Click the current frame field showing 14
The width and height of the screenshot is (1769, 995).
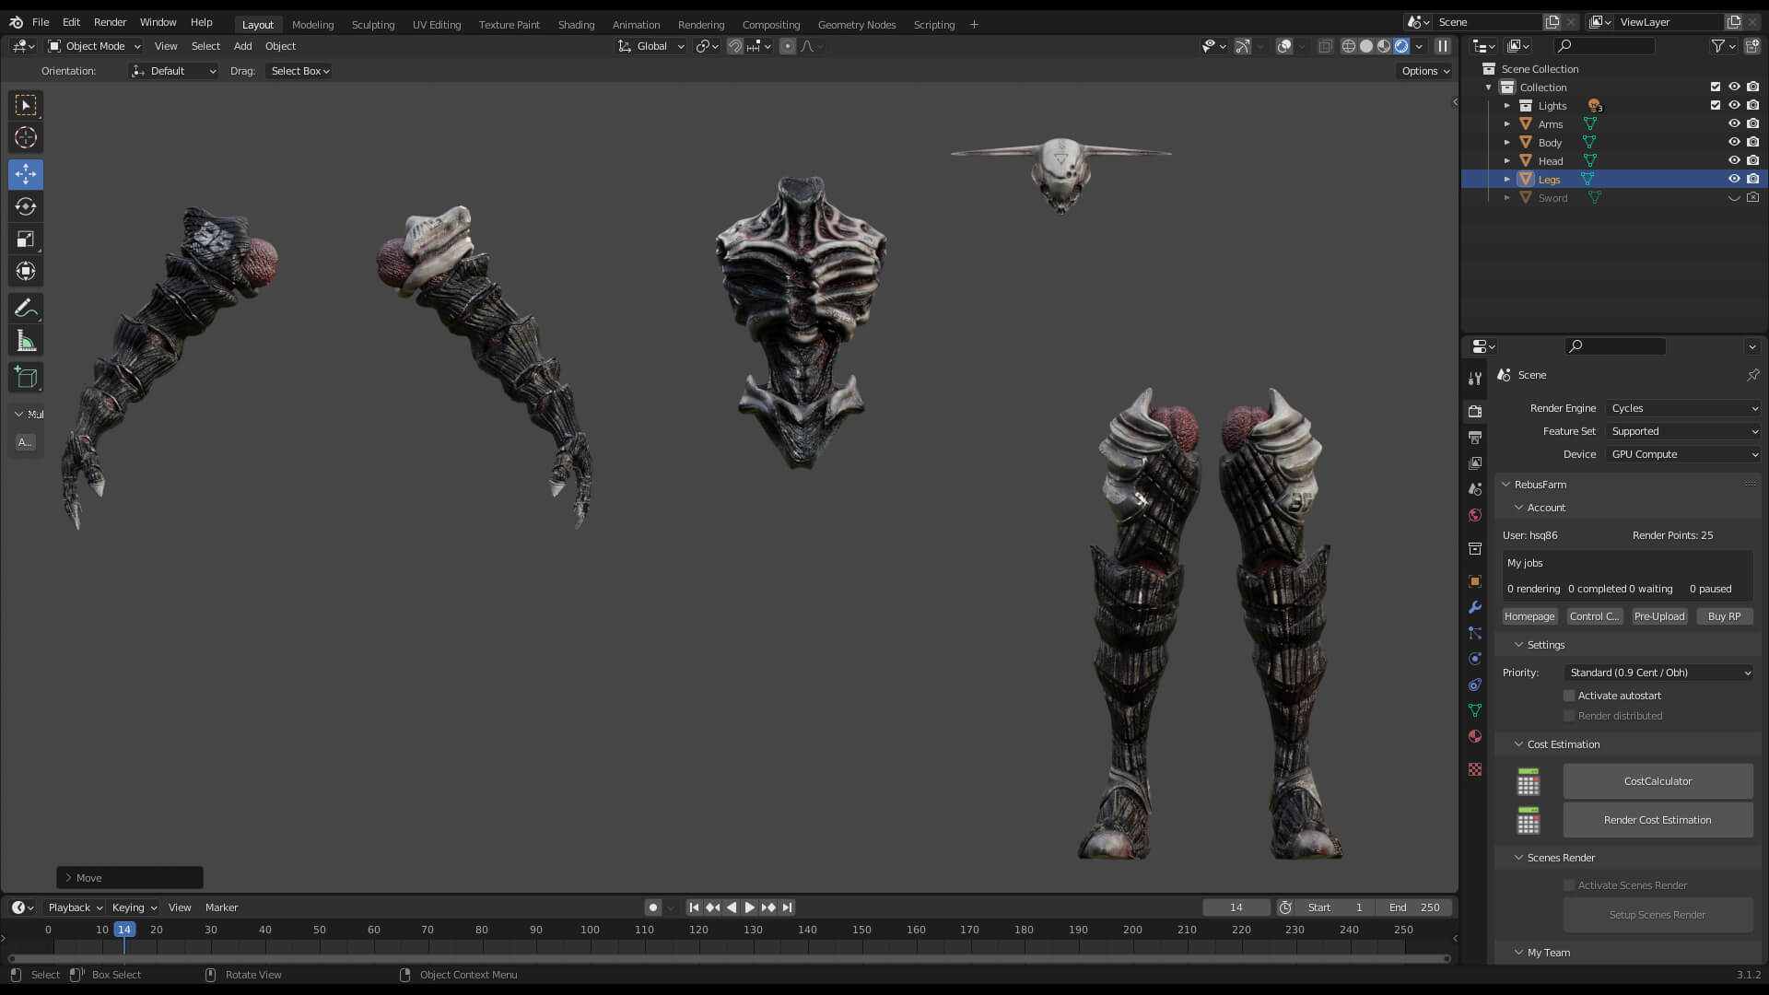tap(1236, 907)
